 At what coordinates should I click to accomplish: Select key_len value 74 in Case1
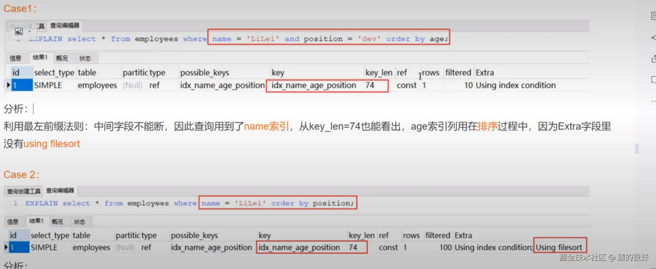coord(370,85)
